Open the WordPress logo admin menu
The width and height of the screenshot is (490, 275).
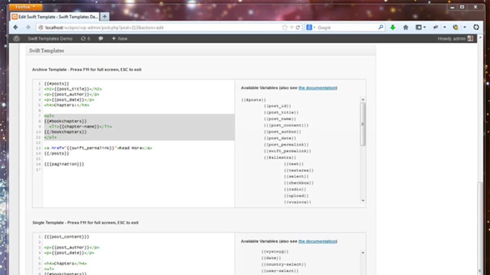16,39
